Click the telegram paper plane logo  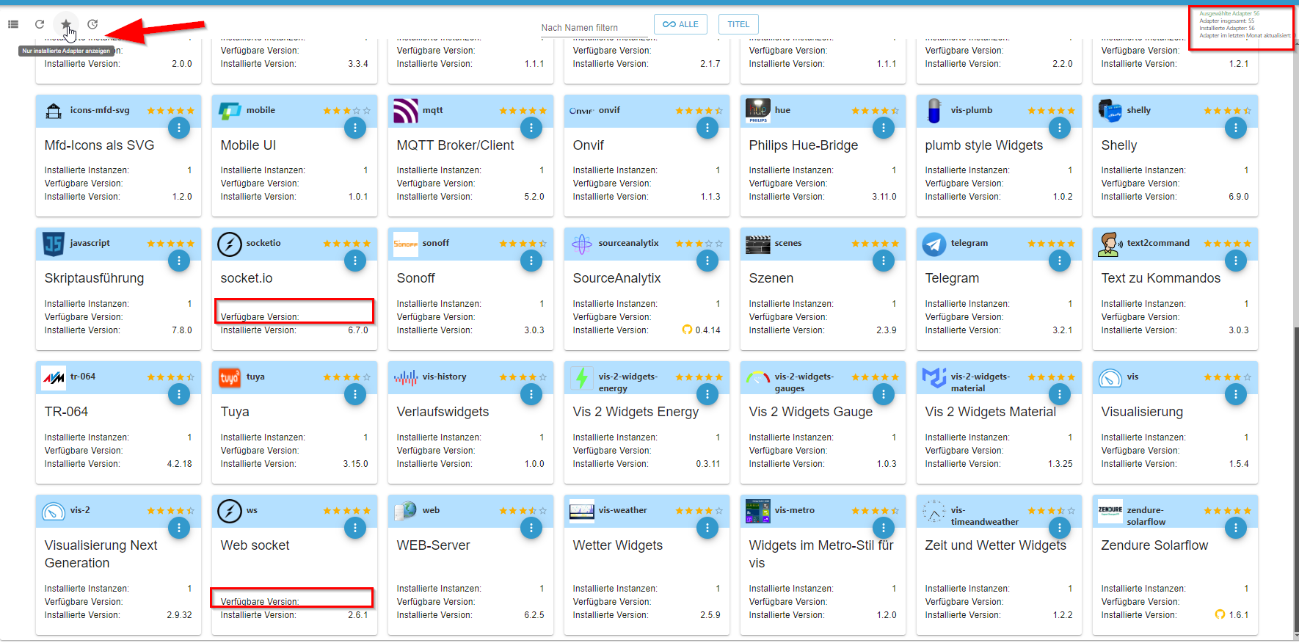pyautogui.click(x=934, y=244)
